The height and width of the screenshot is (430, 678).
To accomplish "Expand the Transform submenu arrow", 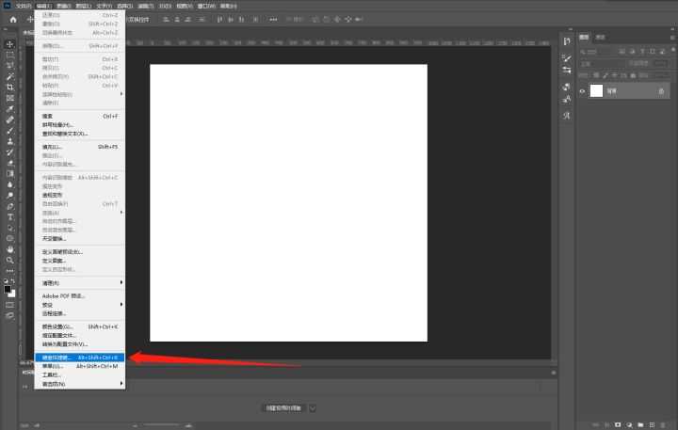I will click(121, 213).
